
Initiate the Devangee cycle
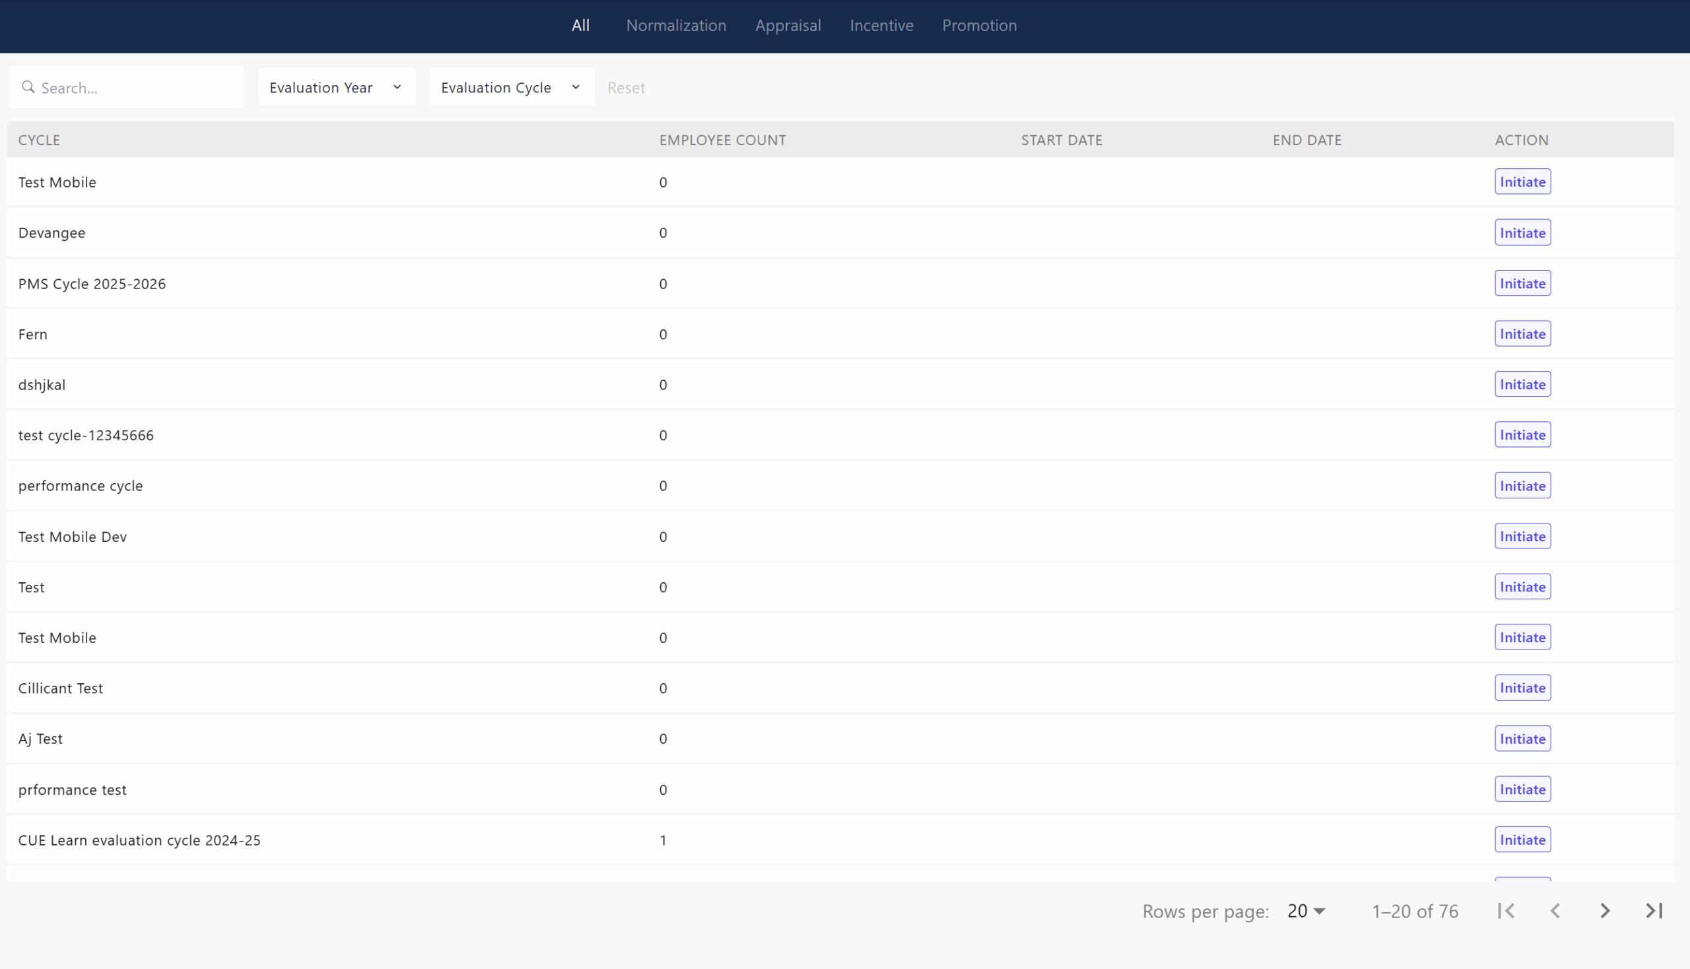1522,233
